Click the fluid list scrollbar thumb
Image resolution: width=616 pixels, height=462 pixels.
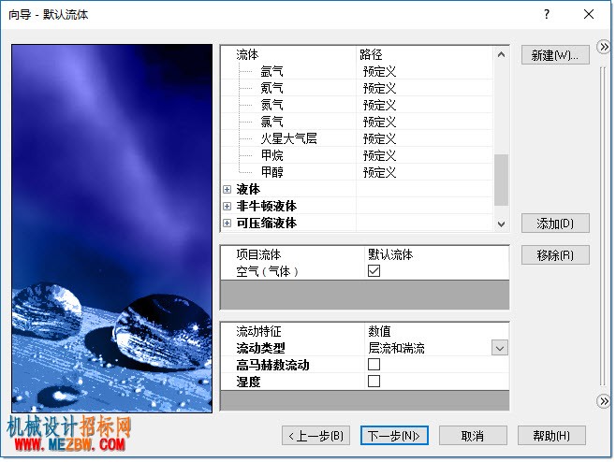pos(501,180)
